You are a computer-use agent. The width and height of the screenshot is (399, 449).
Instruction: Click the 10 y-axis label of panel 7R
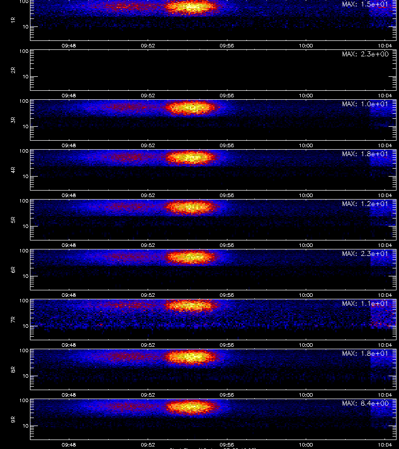click(x=25, y=326)
